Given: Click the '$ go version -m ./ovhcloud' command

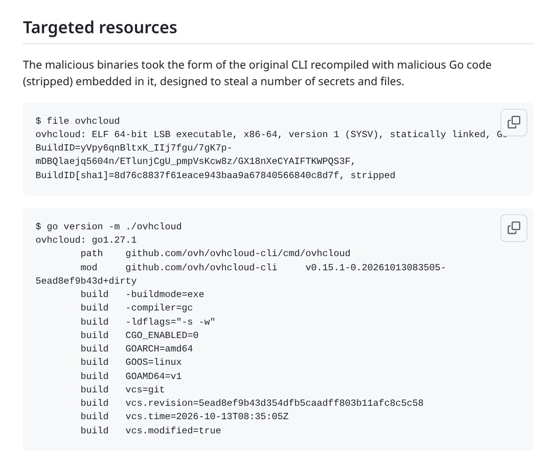Looking at the screenshot, I should click(109, 226).
